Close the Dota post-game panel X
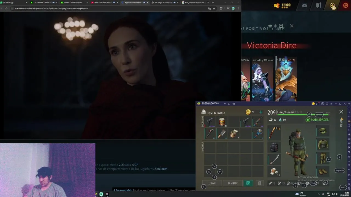 pos(292,26)
